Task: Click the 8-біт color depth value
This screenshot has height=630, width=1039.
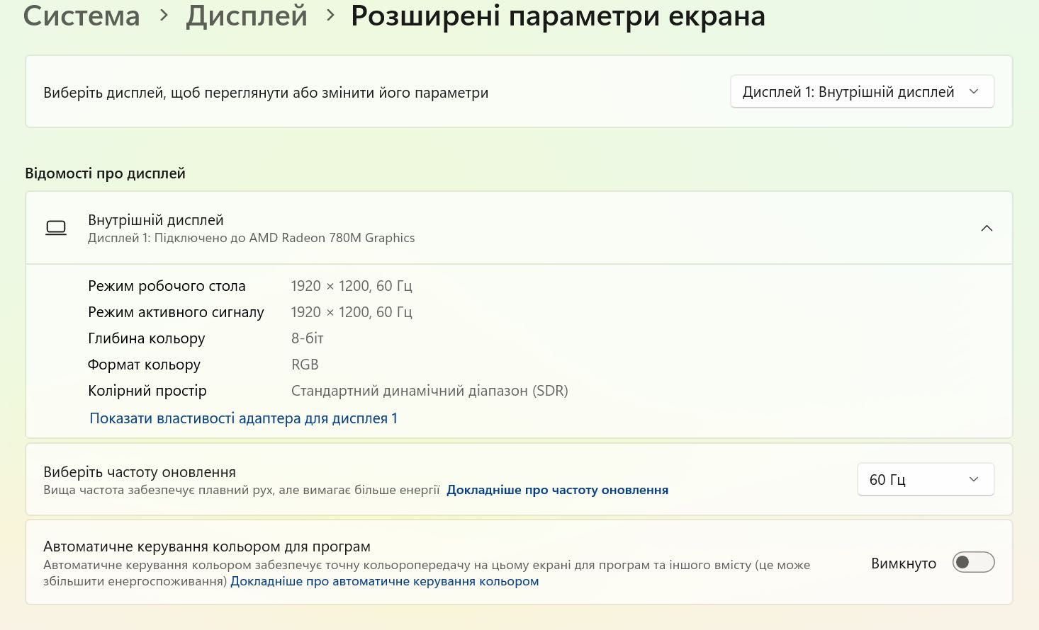Action: coord(307,338)
